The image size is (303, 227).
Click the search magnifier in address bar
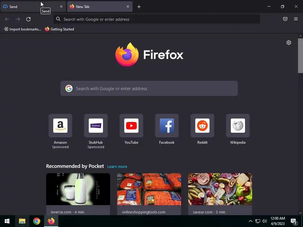58,19
